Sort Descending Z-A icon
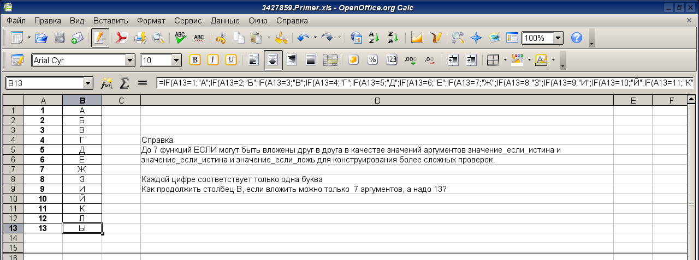 pyautogui.click(x=392, y=38)
